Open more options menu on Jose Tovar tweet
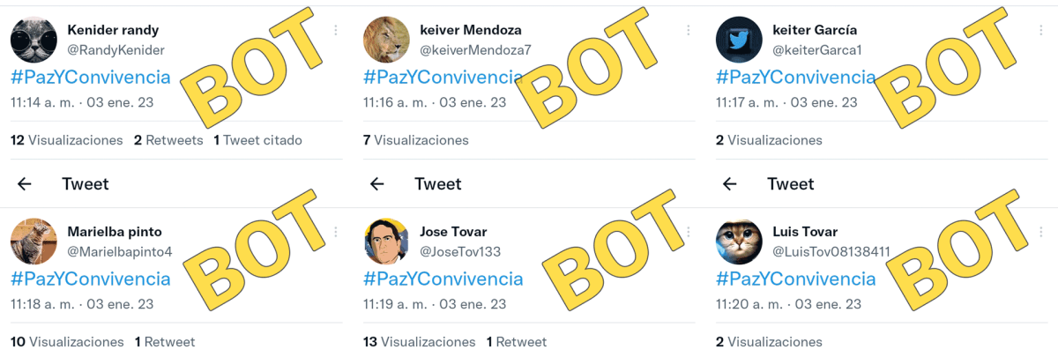This screenshot has height=357, width=1058. click(x=689, y=232)
